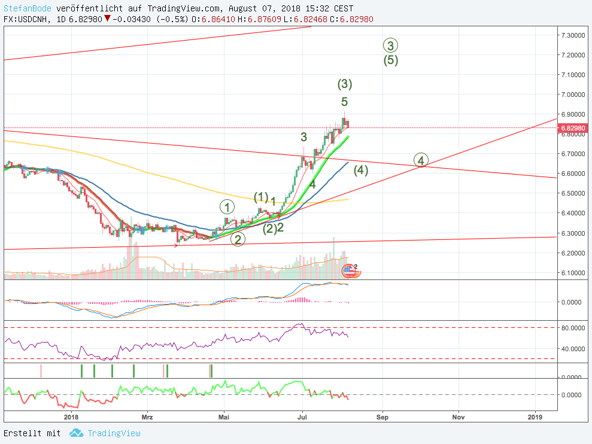Click the low value L:6.82468
Image resolution: width=592 pixels, height=444 pixels.
tap(305, 19)
